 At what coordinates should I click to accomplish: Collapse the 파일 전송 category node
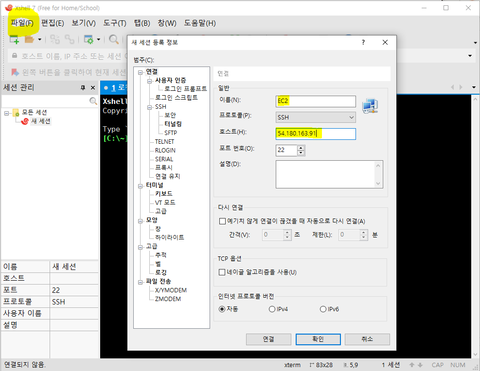[140, 282]
